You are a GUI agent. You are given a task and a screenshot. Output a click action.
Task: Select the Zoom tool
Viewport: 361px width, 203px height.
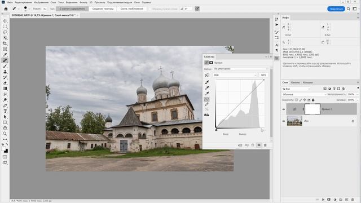pos(5,134)
